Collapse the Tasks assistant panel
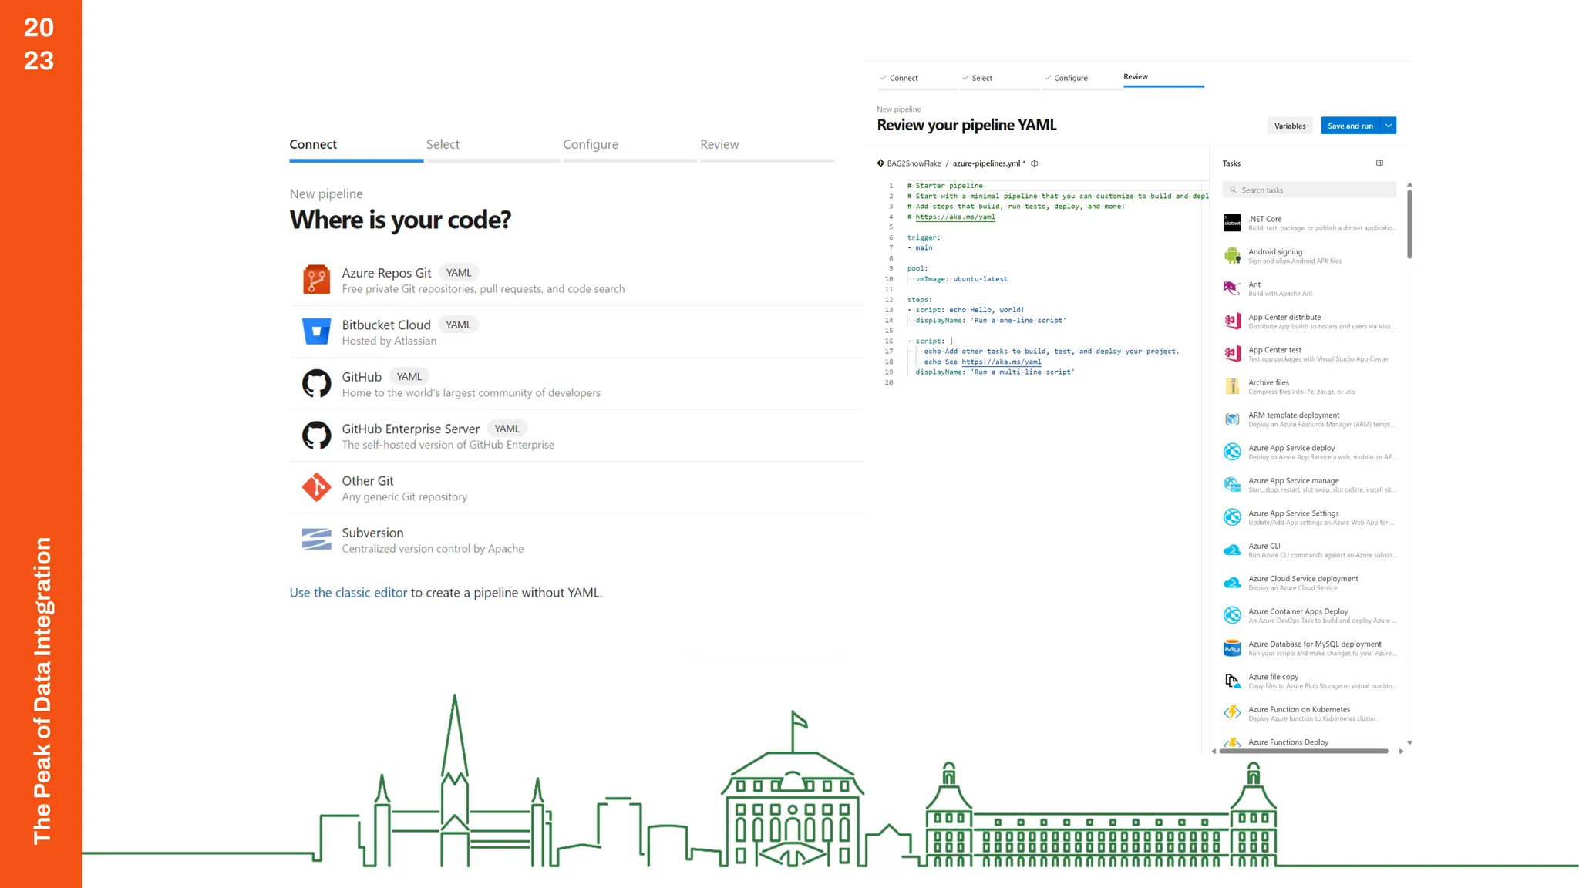The height and width of the screenshot is (888, 1579). tap(1379, 163)
